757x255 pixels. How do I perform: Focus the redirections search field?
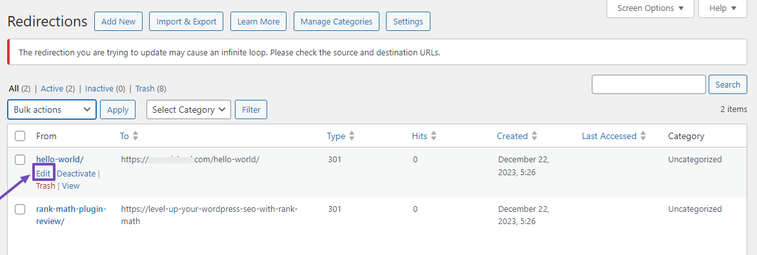click(649, 84)
